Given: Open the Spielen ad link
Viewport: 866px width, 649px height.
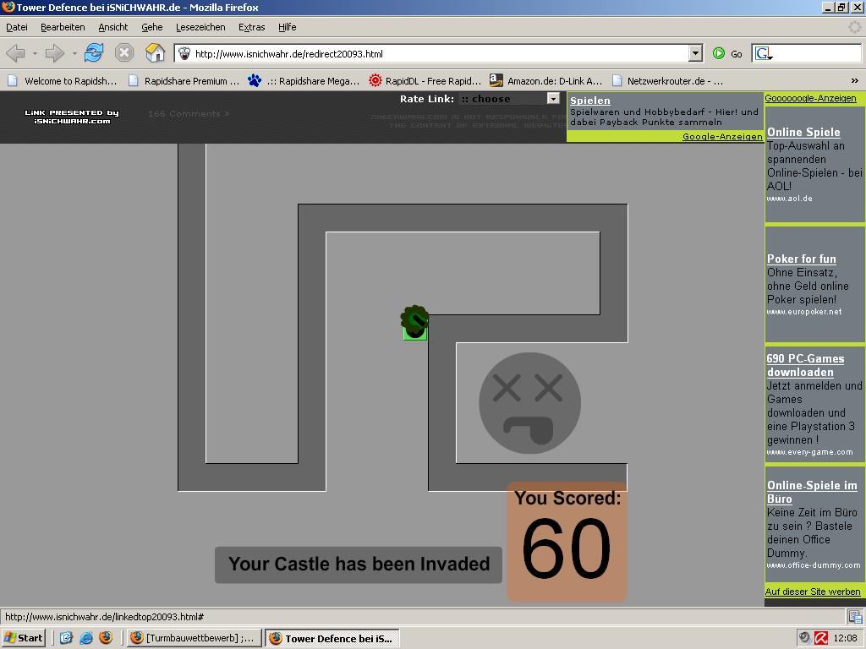Looking at the screenshot, I should click(589, 101).
